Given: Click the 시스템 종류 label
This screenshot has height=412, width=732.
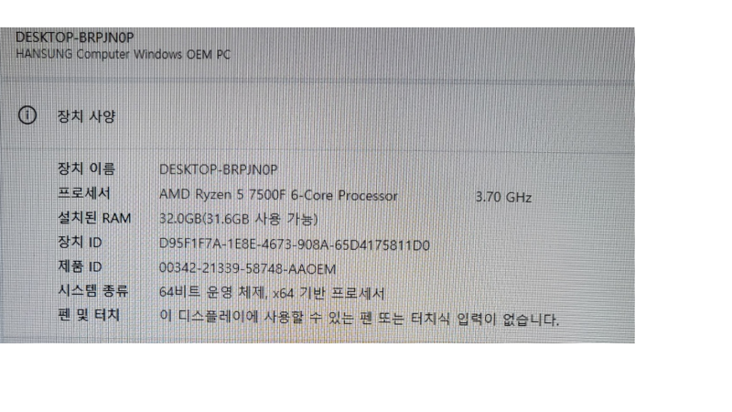Looking at the screenshot, I should pyautogui.click(x=92, y=290).
